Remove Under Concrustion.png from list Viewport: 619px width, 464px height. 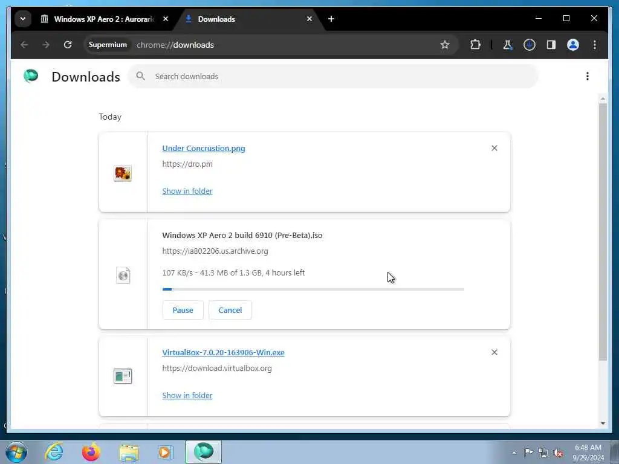tap(494, 148)
